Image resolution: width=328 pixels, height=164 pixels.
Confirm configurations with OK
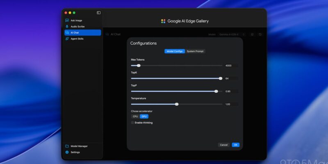tap(235, 145)
